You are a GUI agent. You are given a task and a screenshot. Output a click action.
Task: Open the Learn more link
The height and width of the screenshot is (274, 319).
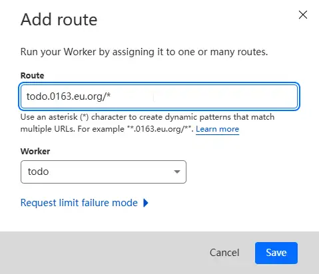pyautogui.click(x=217, y=129)
